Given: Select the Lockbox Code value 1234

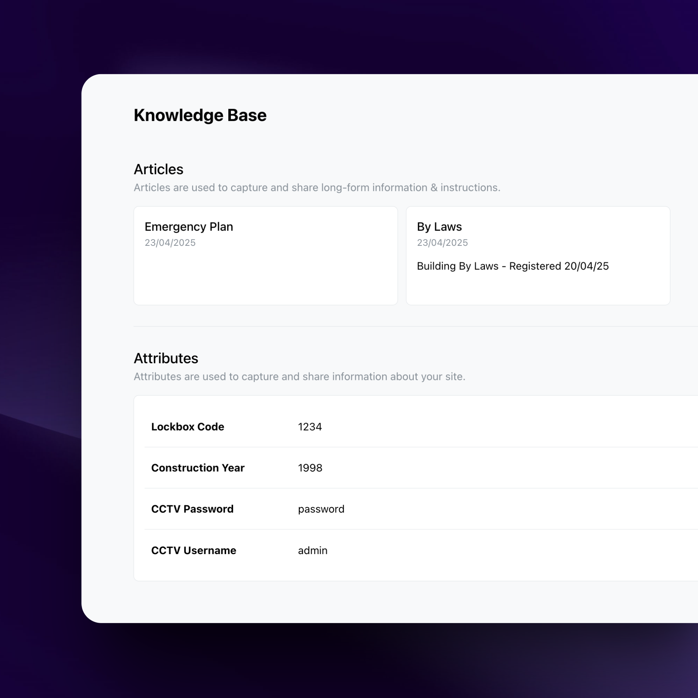Looking at the screenshot, I should [x=310, y=427].
